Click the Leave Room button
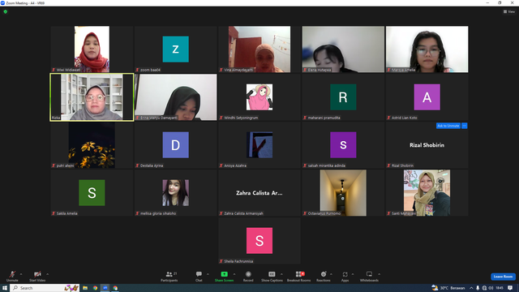Screen dimensions: 519x292 point(503,277)
